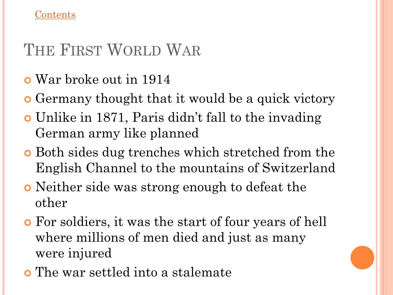The image size is (393, 295).
Task: Click the words English Channel
Action: tap(86, 168)
